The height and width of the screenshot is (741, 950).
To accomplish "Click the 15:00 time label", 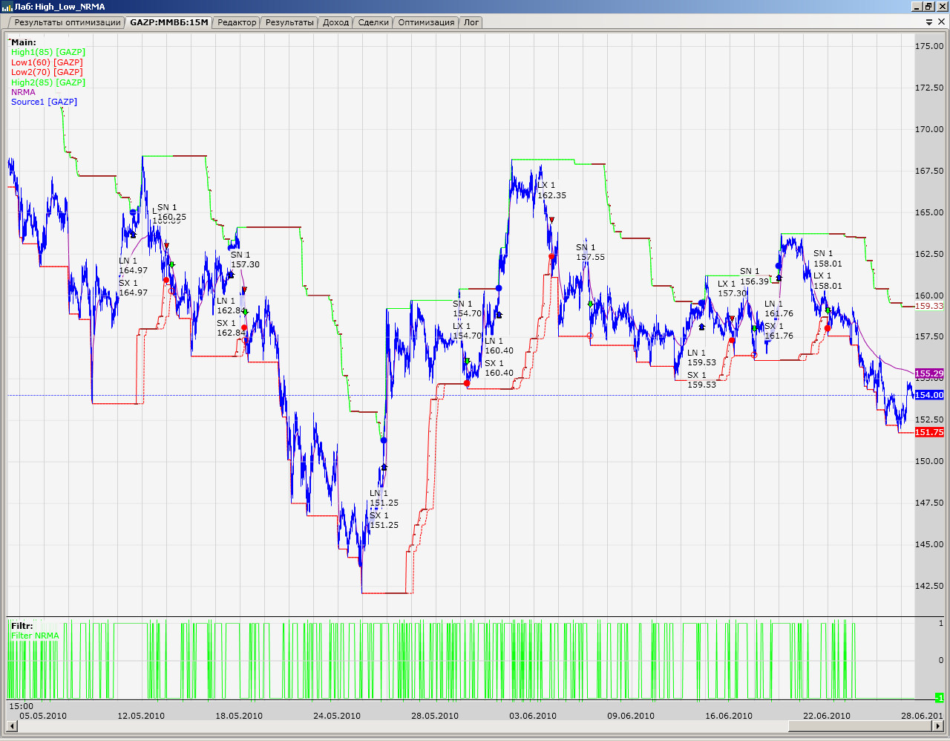I will pos(21,706).
